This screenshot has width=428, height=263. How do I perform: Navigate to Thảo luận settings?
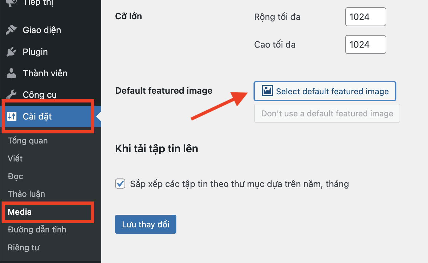(x=26, y=194)
